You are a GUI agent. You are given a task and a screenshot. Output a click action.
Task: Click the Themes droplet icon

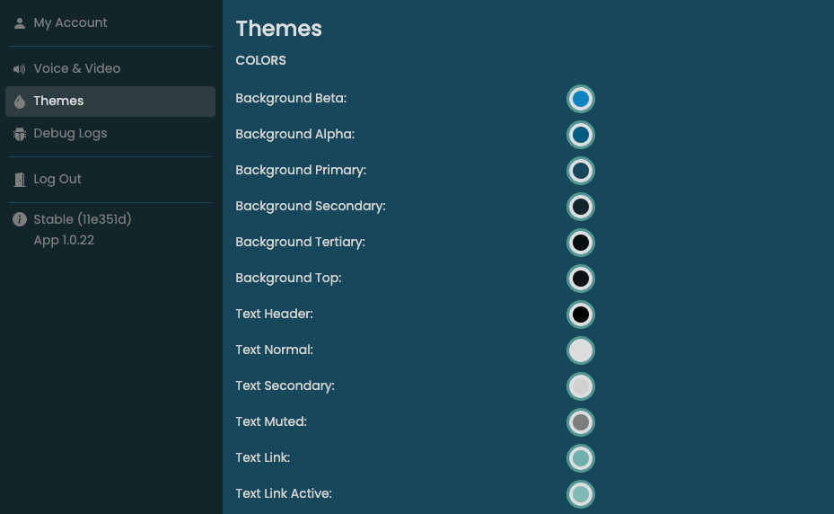pyautogui.click(x=20, y=102)
